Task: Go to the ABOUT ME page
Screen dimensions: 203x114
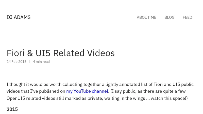Action: click(146, 17)
